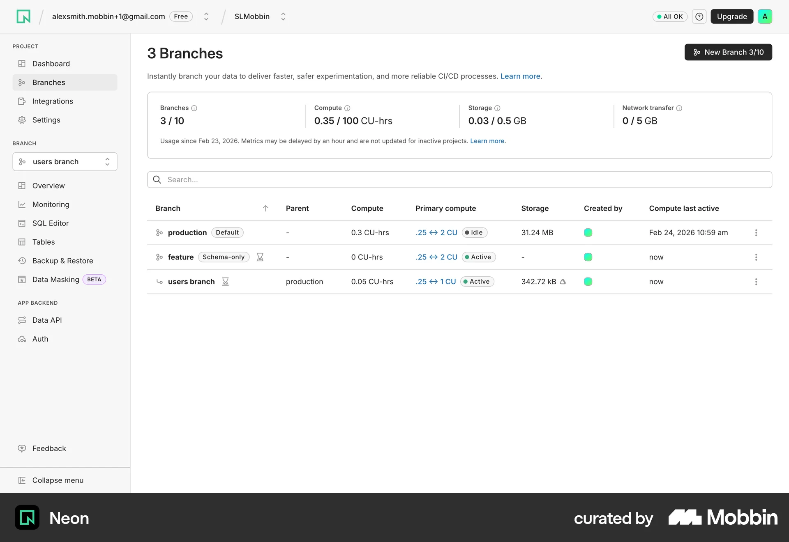789x542 pixels.
Task: Click creator avatar in production row
Action: tap(588, 233)
